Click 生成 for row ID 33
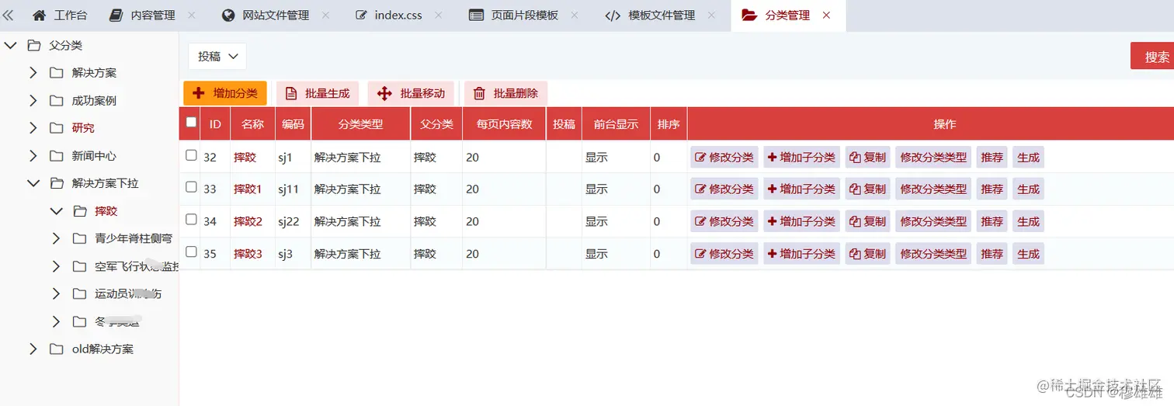This screenshot has height=406, width=1174. (1028, 189)
